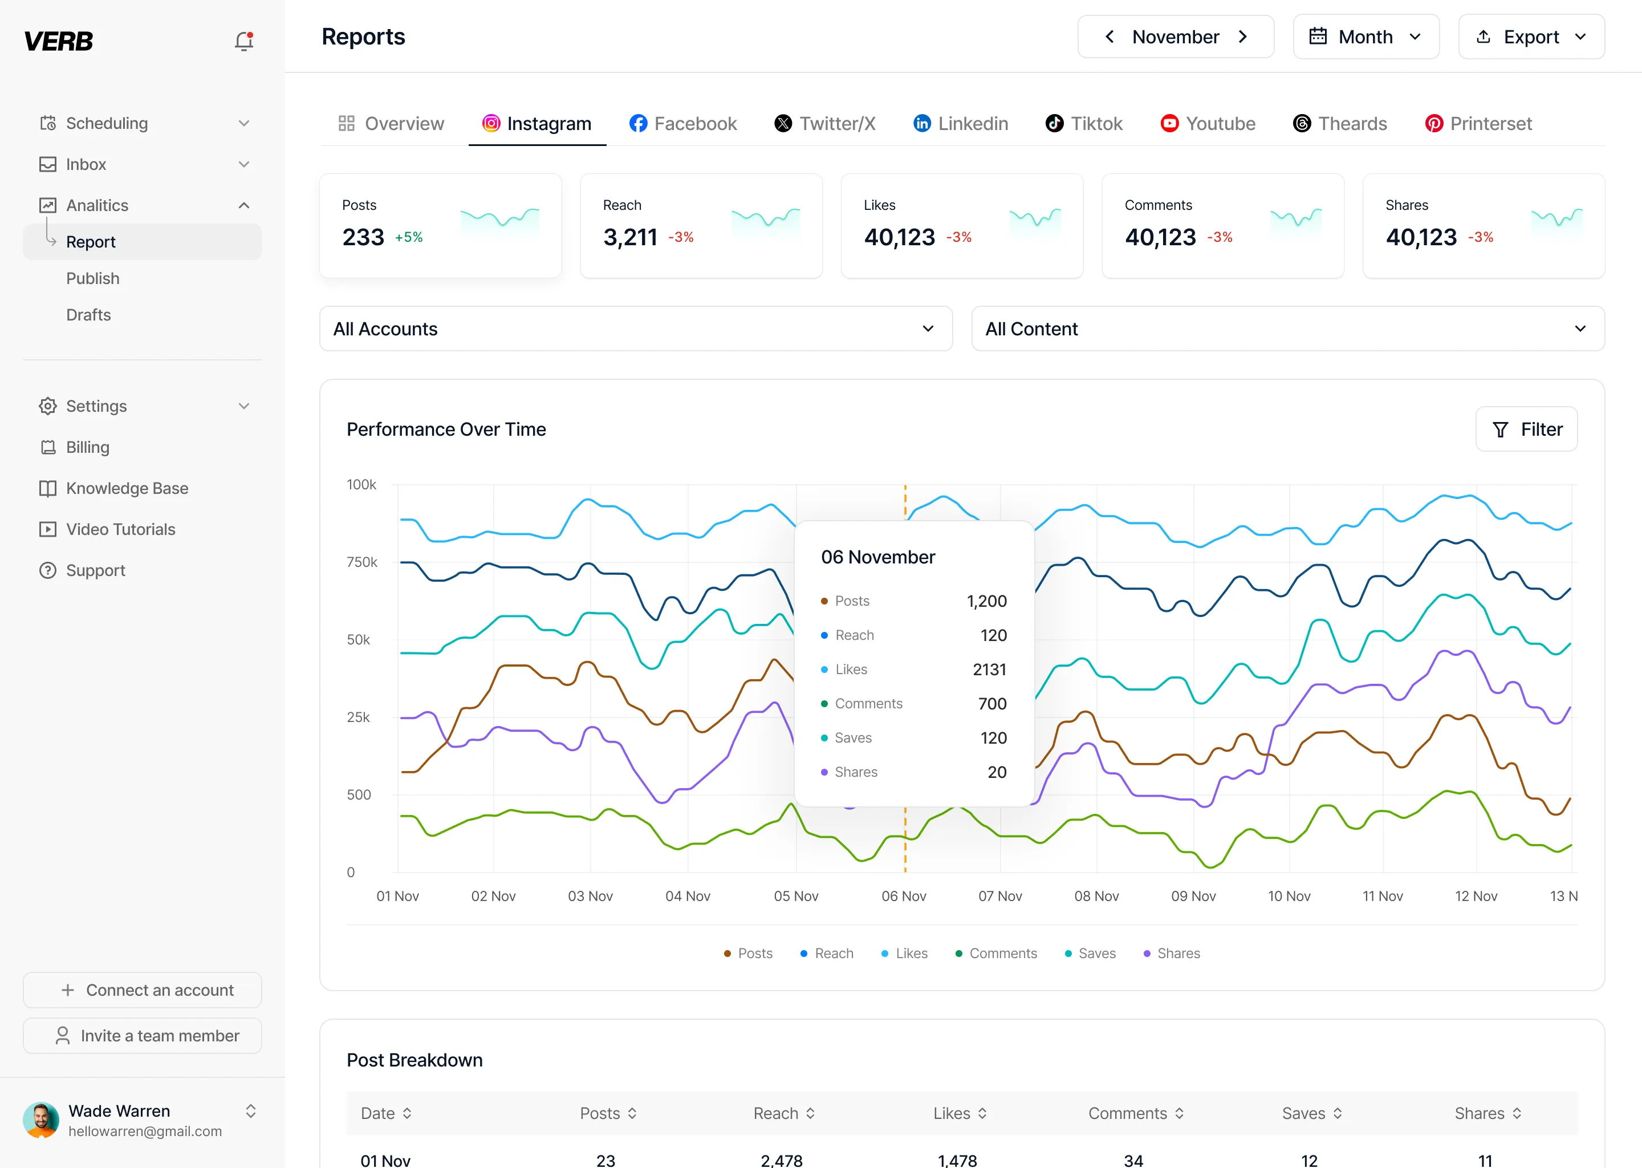Sort table by Comments column
This screenshot has width=1642, height=1168.
[x=1136, y=1113]
